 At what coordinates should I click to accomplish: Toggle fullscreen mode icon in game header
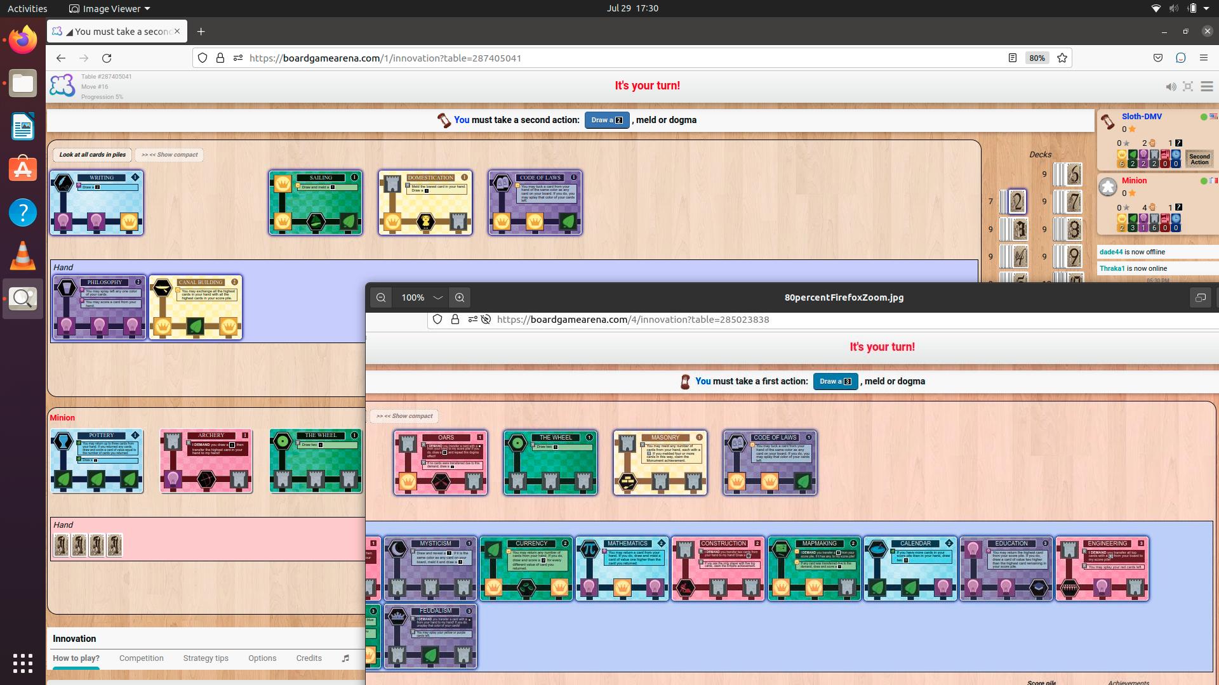(x=1188, y=87)
